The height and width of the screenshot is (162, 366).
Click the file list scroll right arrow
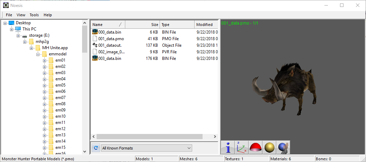pos(215,136)
